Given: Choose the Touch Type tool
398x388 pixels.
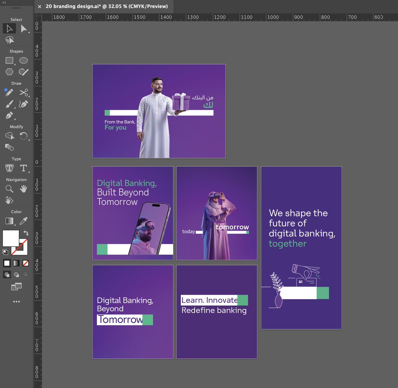Looking at the screenshot, I should coord(9,168).
